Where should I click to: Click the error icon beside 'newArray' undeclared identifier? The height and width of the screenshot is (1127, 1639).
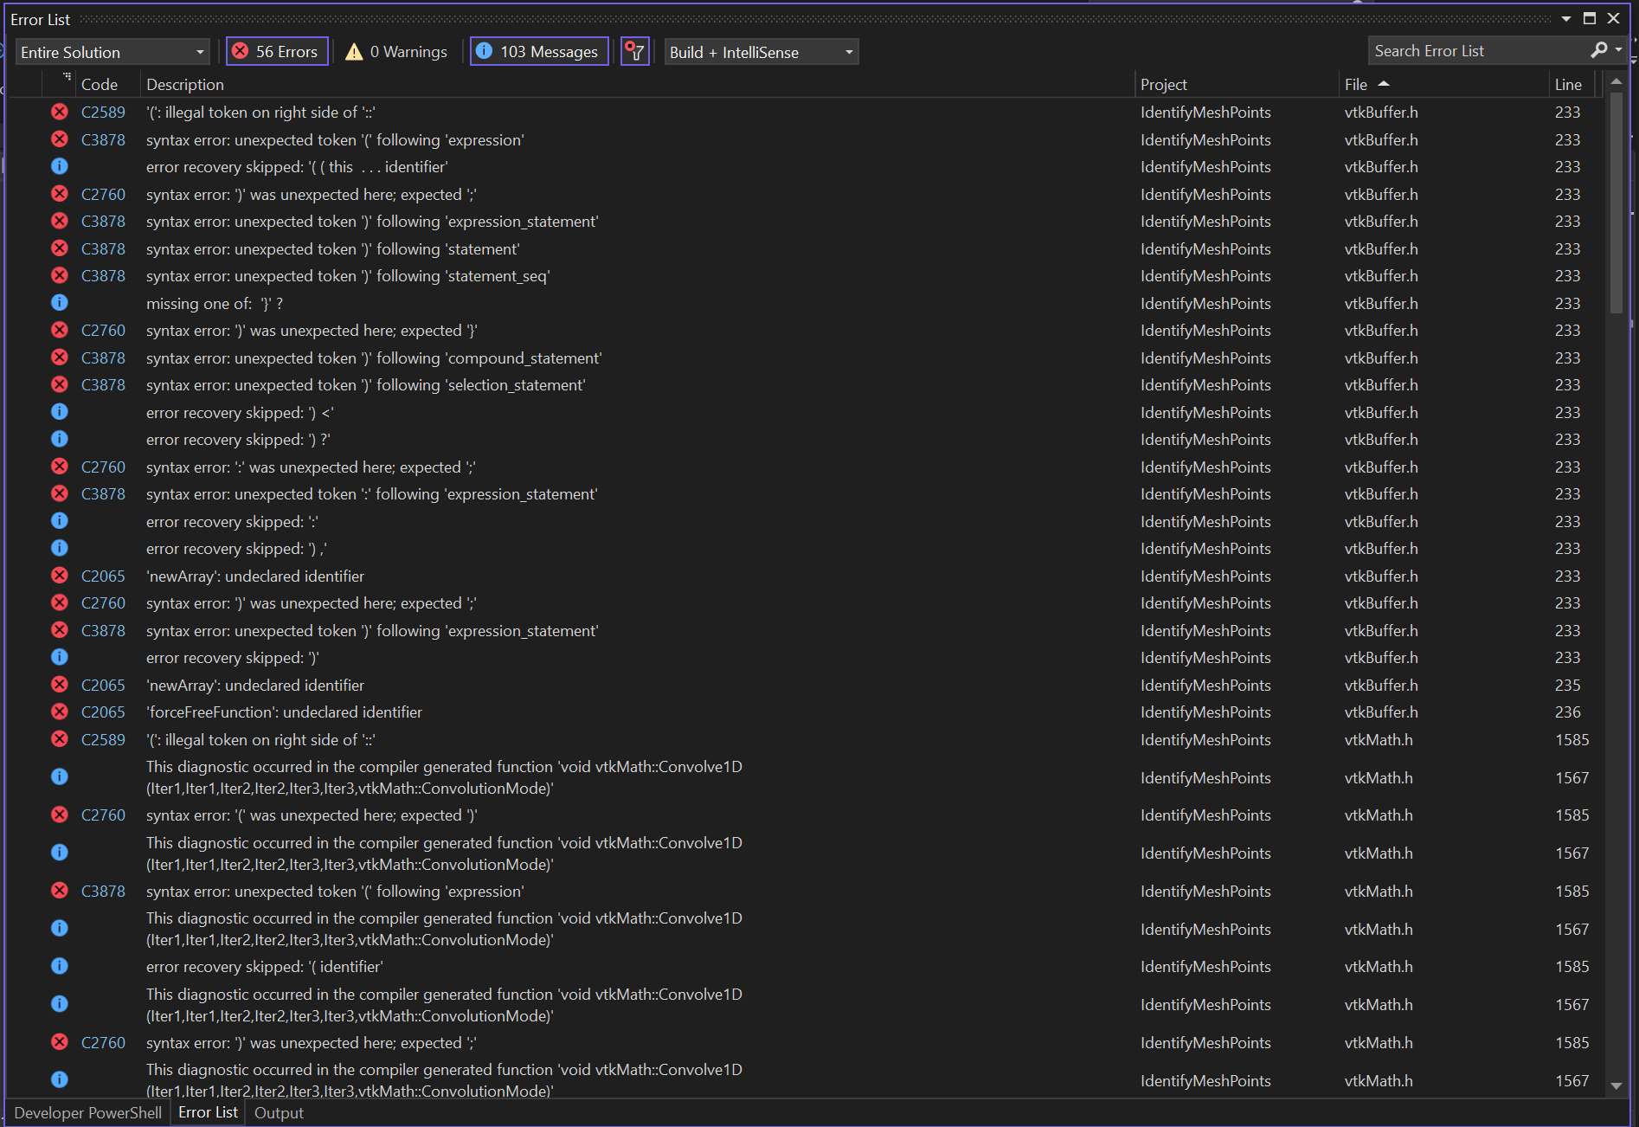coord(60,575)
